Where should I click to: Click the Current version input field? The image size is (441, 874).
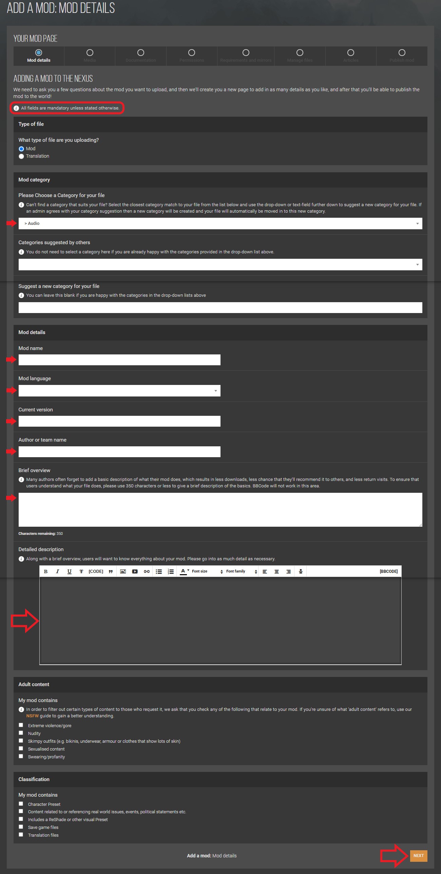click(x=119, y=421)
